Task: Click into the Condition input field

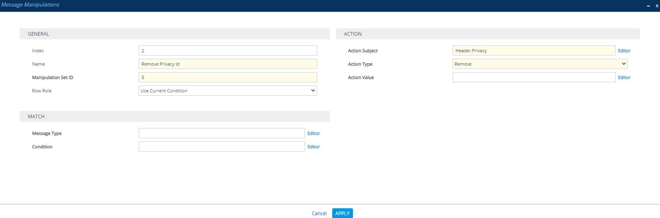Action: (x=221, y=147)
